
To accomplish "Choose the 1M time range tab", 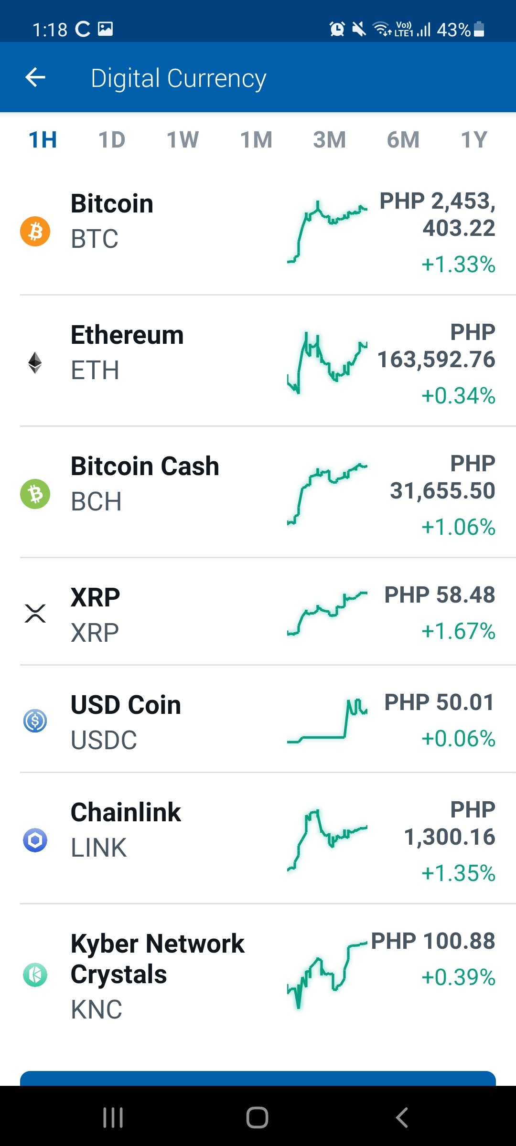I will 256,140.
